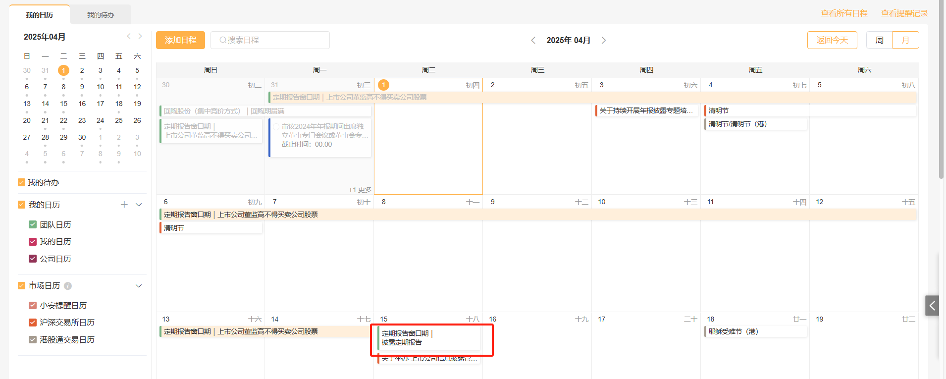Open 关于持续开展年报披露专题培 event on April 3
This screenshot has width=946, height=379.
[647, 110]
